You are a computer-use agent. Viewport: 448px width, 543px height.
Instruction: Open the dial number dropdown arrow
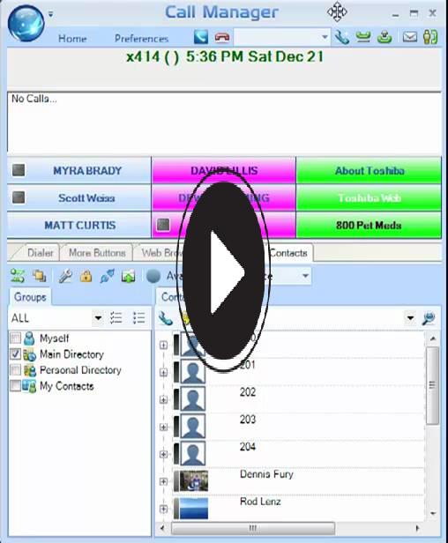(325, 37)
